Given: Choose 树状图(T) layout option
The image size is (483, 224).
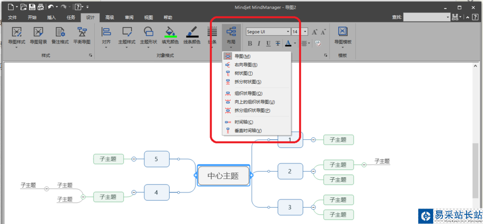Looking at the screenshot, I should (256, 73).
